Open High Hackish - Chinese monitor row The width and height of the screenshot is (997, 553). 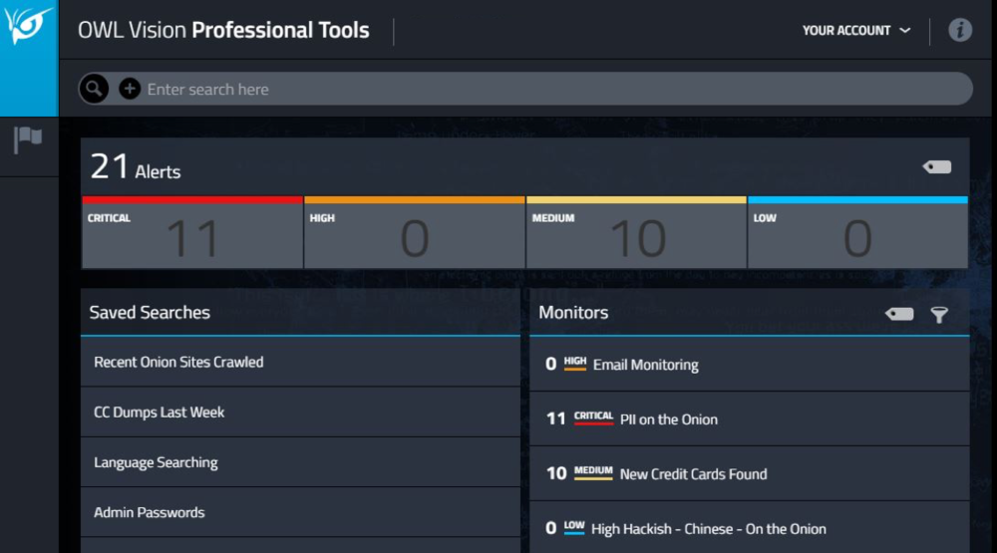750,527
